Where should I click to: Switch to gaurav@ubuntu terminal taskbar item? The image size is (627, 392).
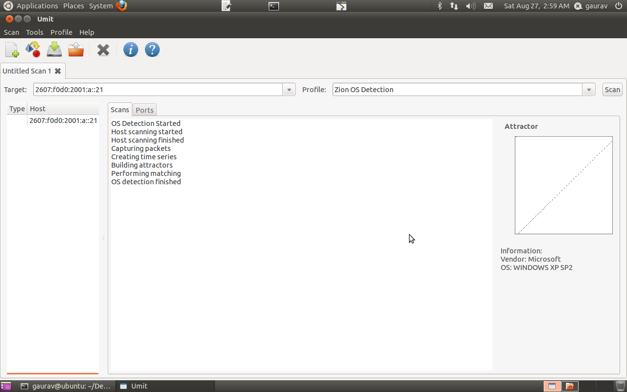click(66, 386)
